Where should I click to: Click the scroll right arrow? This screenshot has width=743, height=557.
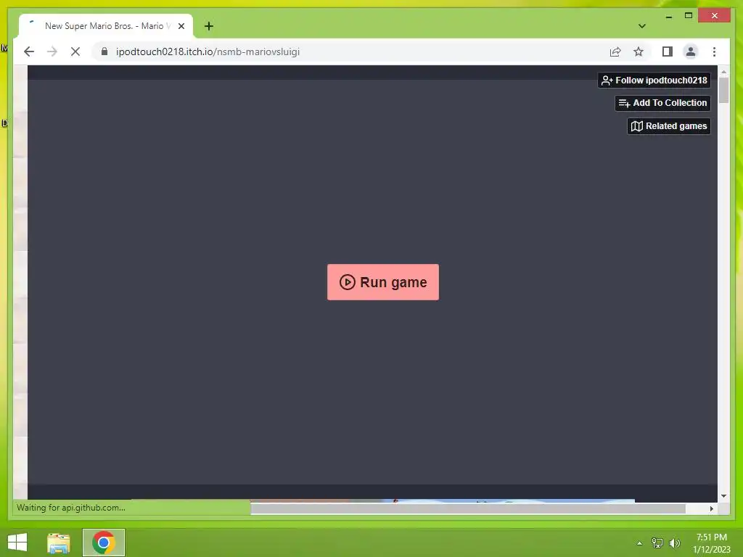tap(711, 508)
